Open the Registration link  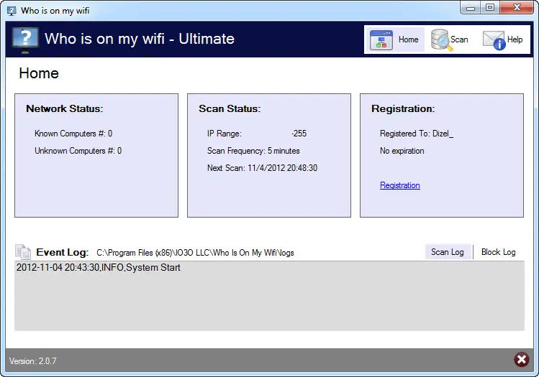pos(399,185)
